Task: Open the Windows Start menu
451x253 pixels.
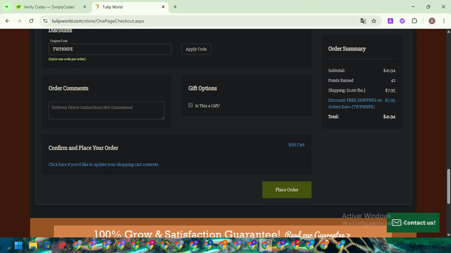Action: point(18,245)
